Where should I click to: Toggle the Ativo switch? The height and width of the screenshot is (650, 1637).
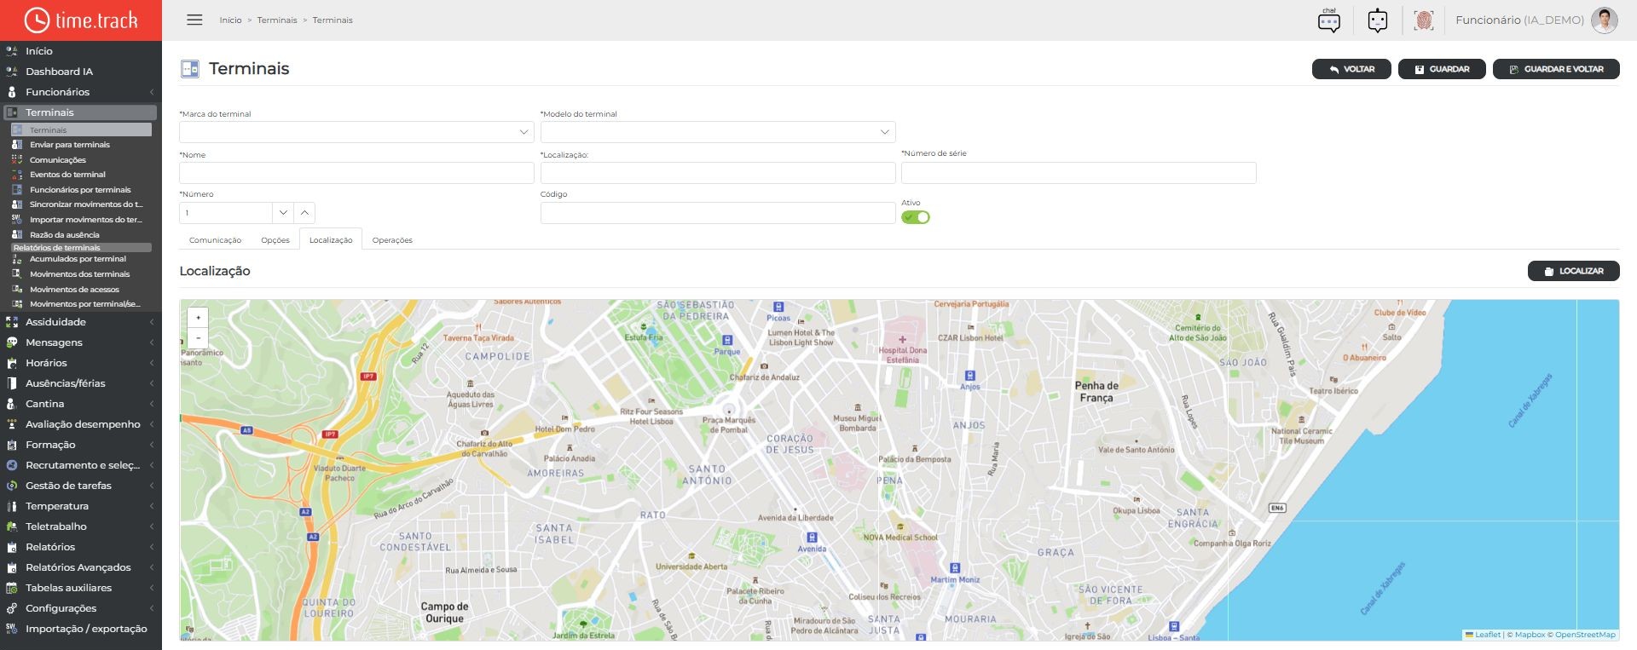[916, 217]
